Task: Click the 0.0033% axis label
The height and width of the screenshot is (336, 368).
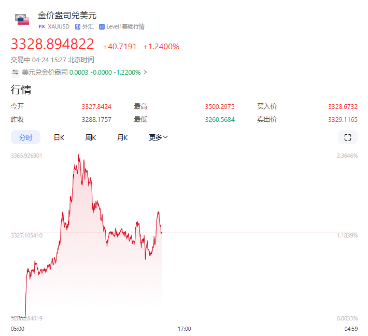Action: coord(347,318)
